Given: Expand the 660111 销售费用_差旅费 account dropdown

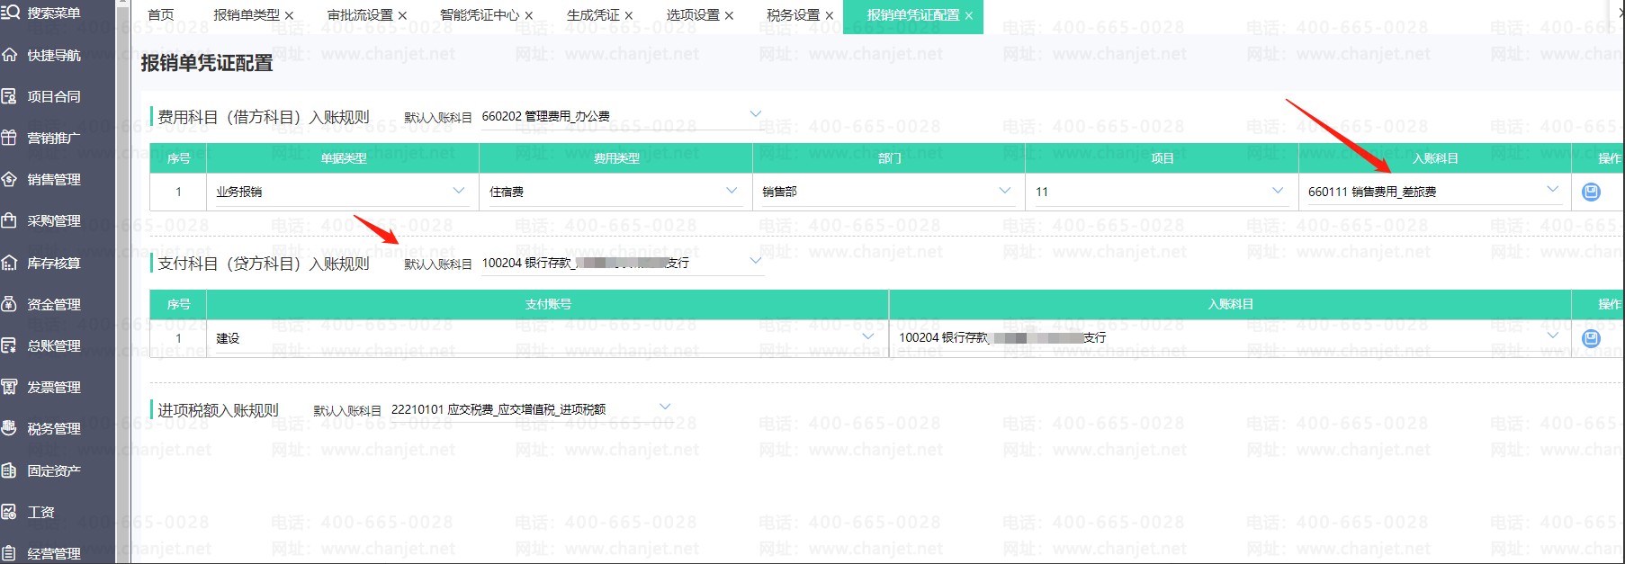Looking at the screenshot, I should (1434, 192).
